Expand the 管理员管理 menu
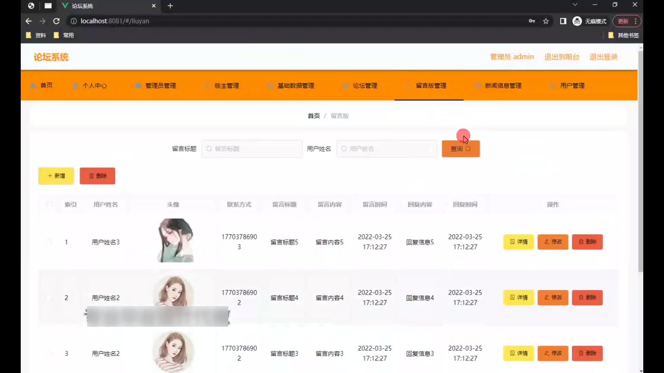664x373 pixels. [160, 86]
